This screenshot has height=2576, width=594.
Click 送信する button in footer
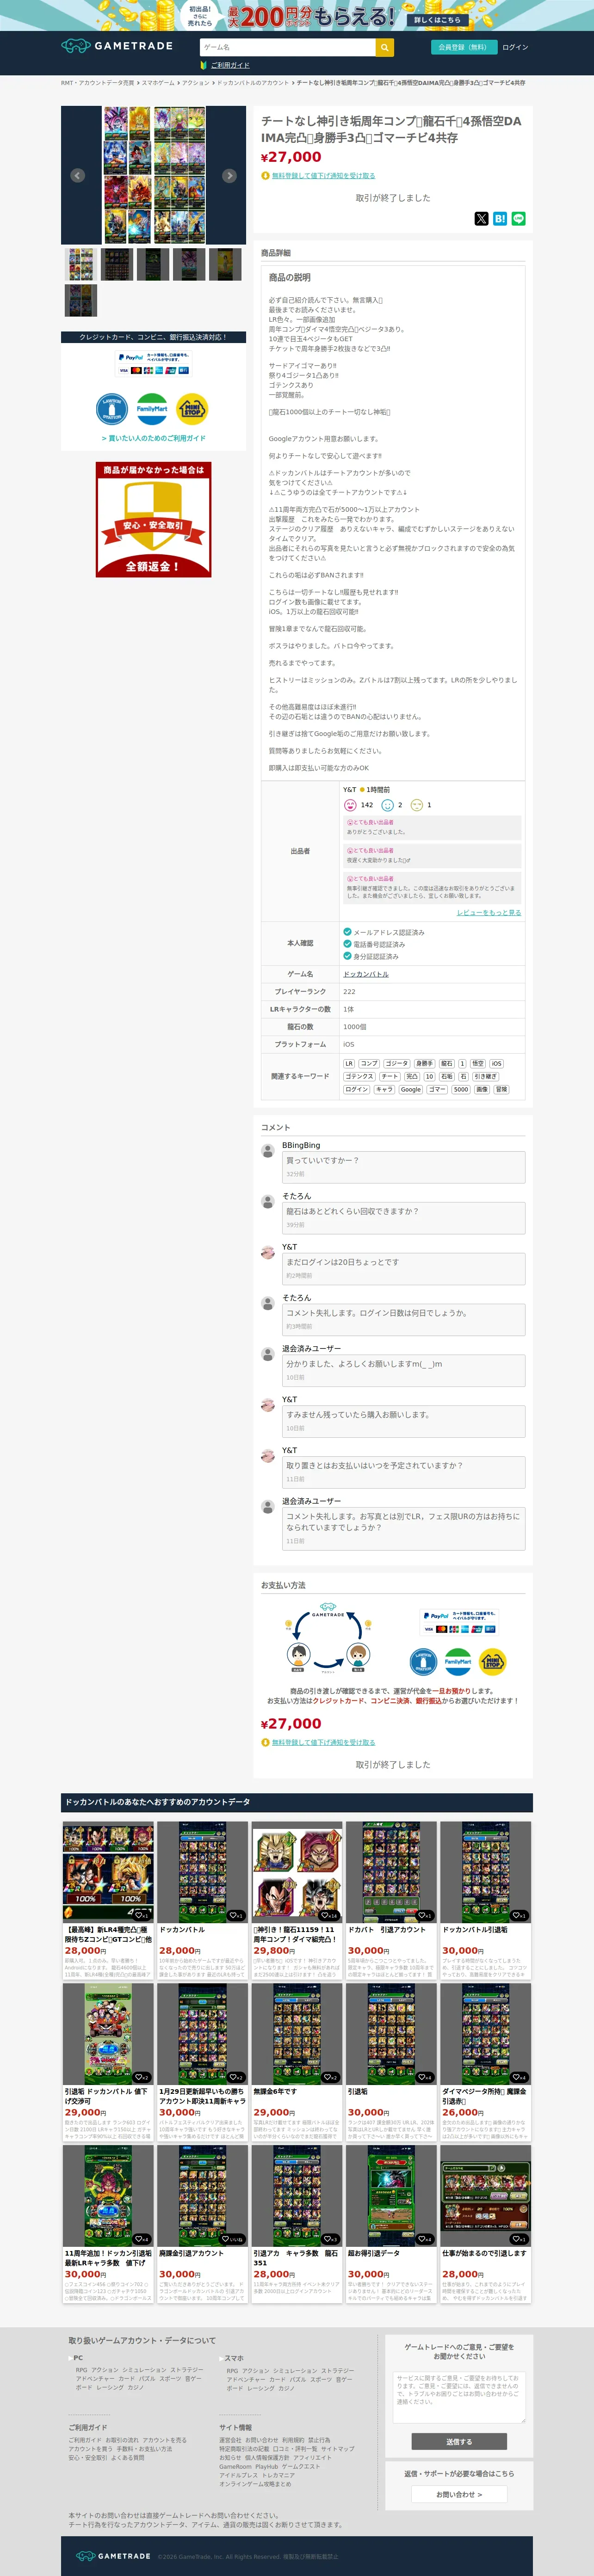(459, 2441)
